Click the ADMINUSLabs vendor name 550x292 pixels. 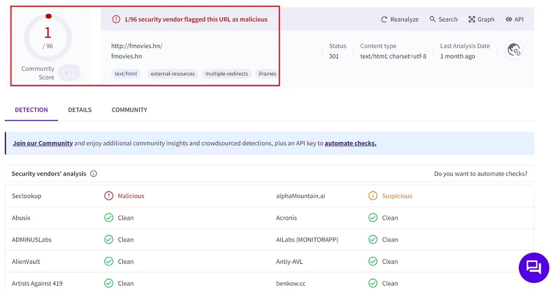(32, 239)
